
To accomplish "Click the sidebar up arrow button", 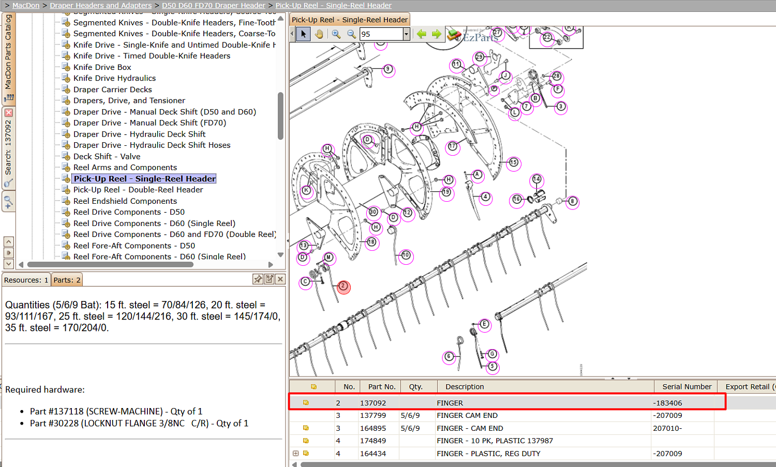I will point(8,242).
